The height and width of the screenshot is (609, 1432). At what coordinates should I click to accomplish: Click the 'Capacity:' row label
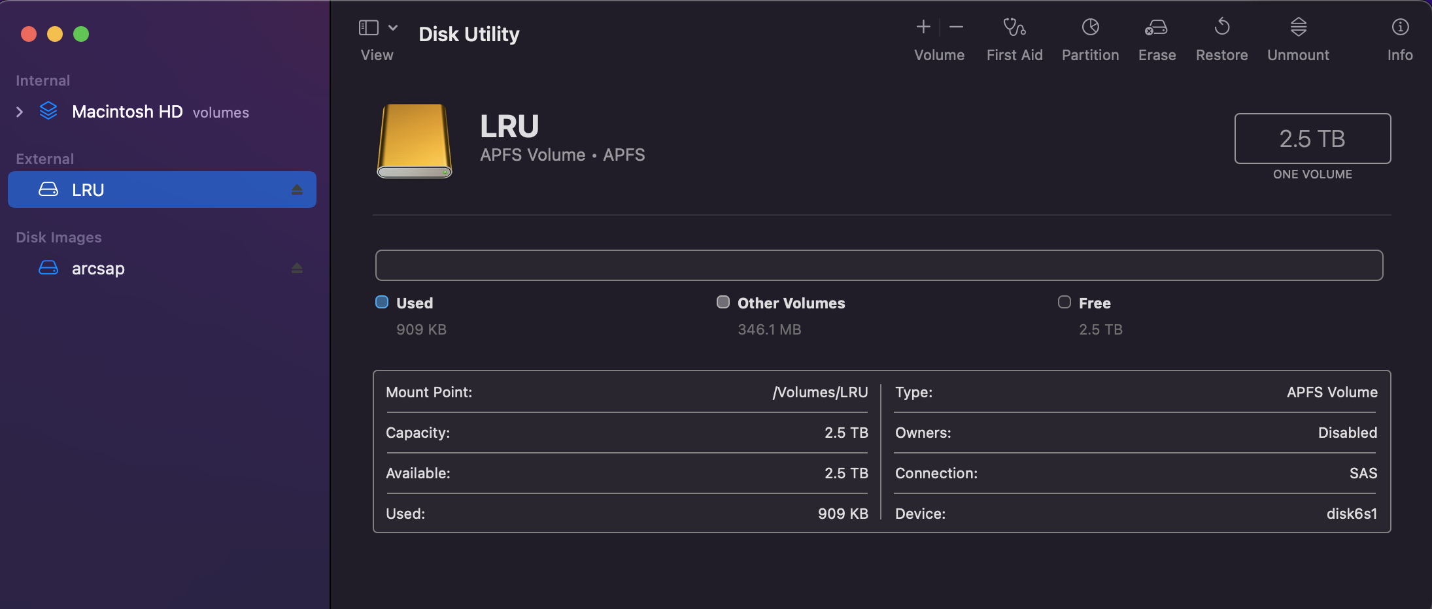[418, 433]
